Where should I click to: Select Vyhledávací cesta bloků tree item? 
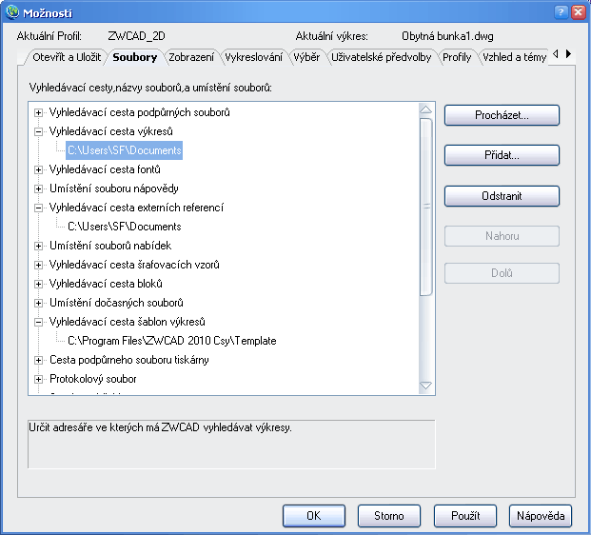click(x=106, y=284)
